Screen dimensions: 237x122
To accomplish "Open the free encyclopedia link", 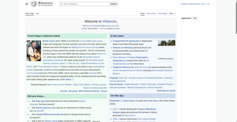I will [x=93, y=26].
